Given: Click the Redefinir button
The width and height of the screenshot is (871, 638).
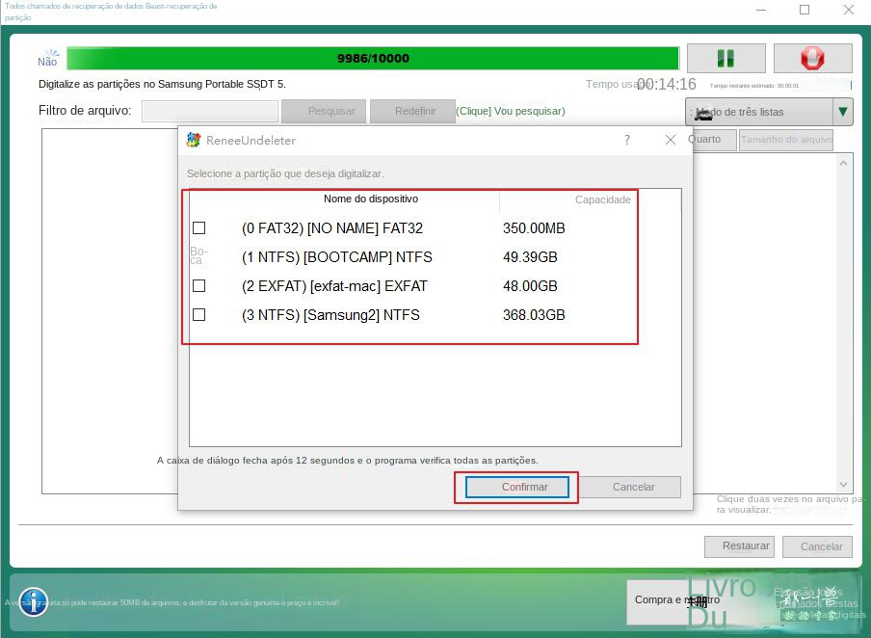Looking at the screenshot, I should coord(412,111).
